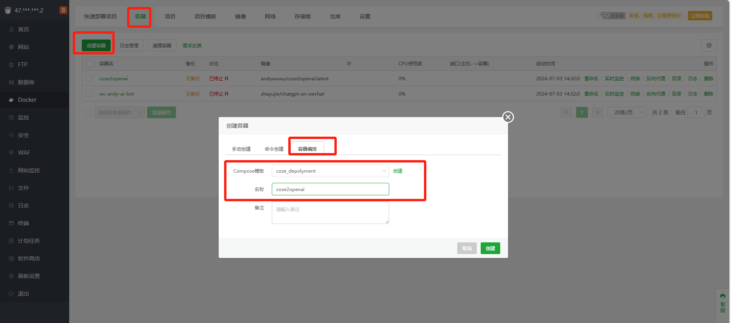Open the 日志 log icon in sidebar
Image resolution: width=731 pixels, height=323 pixels.
click(x=11, y=206)
